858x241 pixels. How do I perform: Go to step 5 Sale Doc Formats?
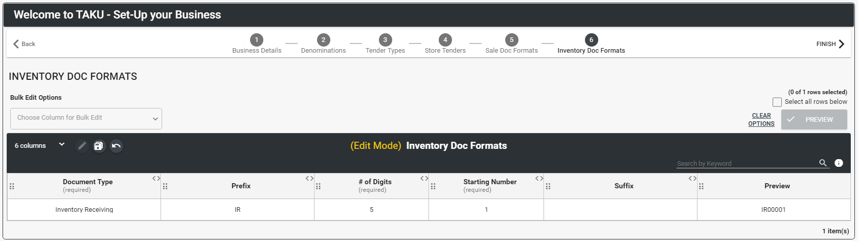[x=511, y=43]
